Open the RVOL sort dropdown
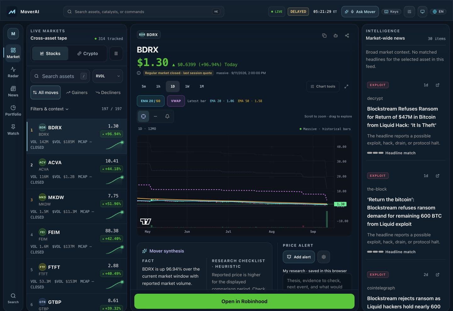The width and height of the screenshot is (453, 311). pos(108,76)
